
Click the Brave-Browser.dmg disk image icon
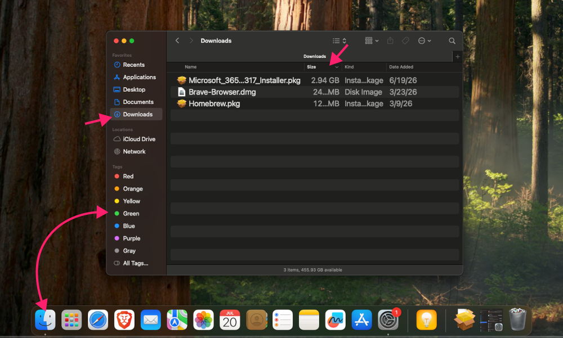coord(182,92)
